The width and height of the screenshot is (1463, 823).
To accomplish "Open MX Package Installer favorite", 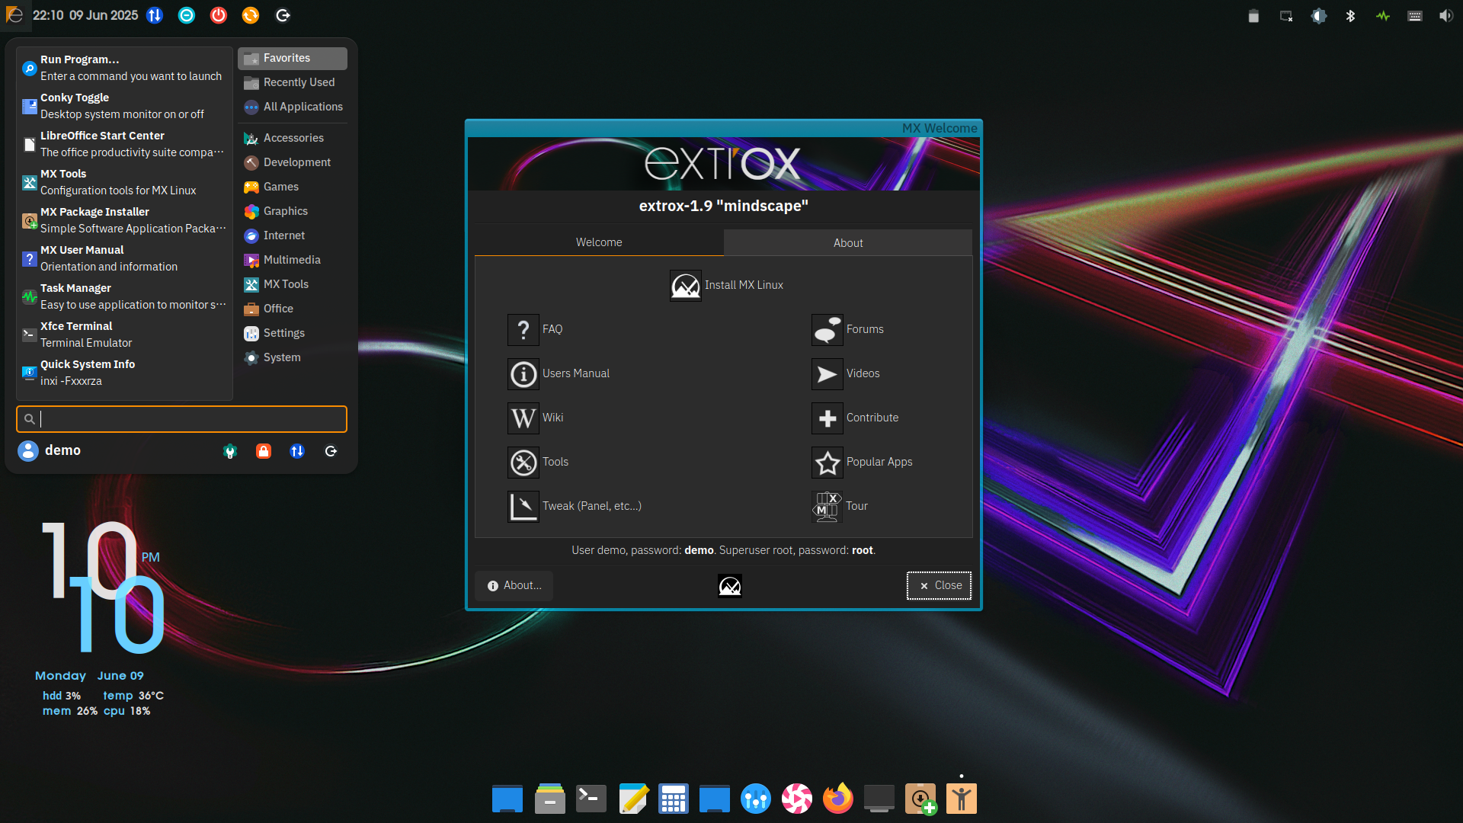I will pos(124,220).
